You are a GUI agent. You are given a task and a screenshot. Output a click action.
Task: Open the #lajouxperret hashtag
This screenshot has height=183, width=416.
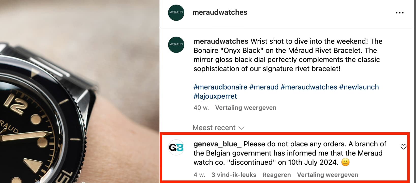point(215,96)
